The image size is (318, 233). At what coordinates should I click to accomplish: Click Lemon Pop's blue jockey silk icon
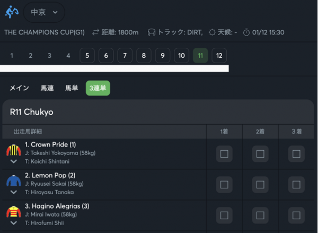[14, 181]
